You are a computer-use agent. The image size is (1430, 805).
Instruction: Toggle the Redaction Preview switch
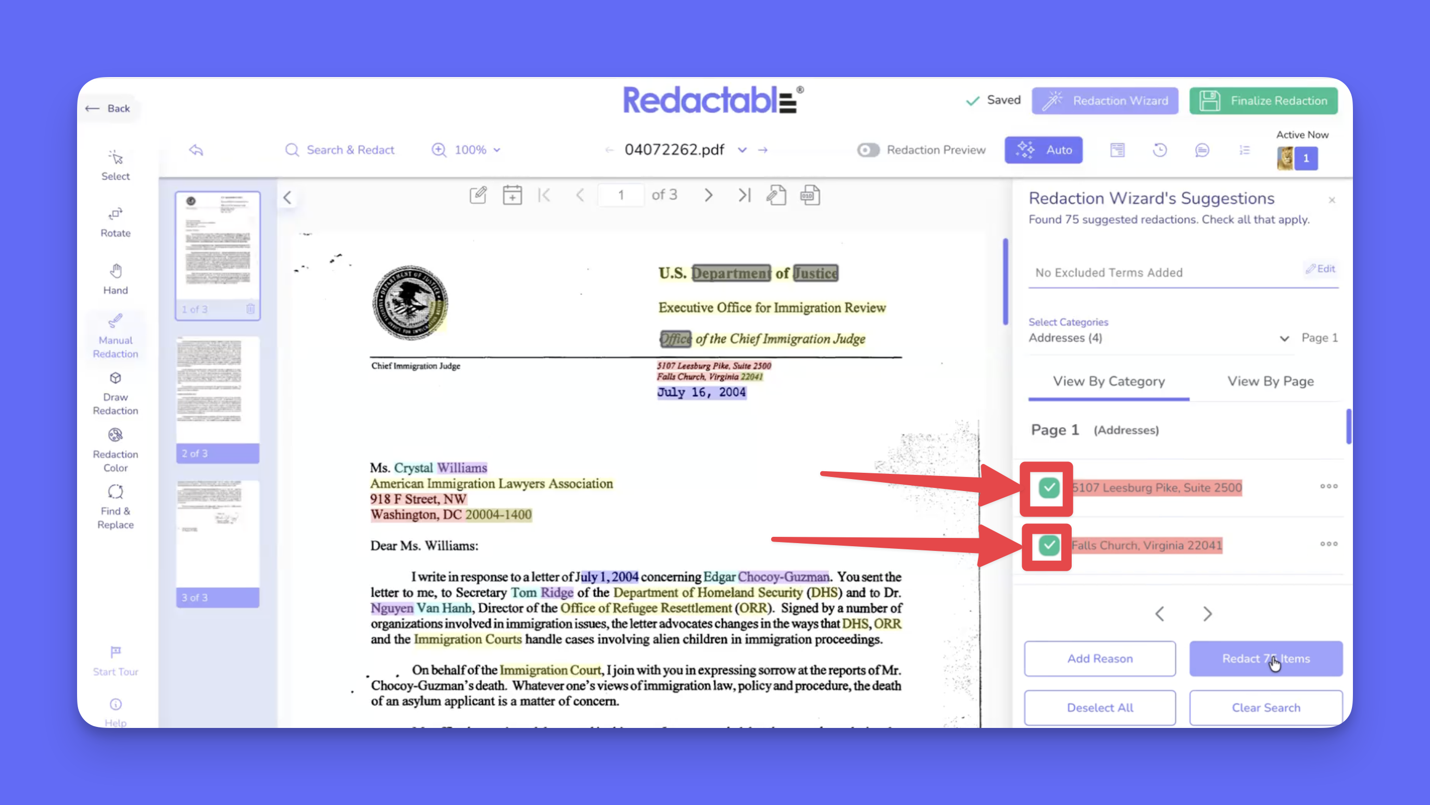point(868,150)
